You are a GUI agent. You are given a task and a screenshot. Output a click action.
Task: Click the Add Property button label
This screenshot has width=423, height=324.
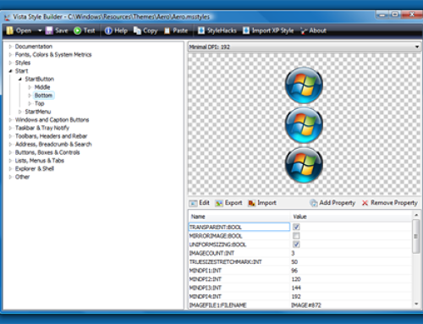point(338,203)
